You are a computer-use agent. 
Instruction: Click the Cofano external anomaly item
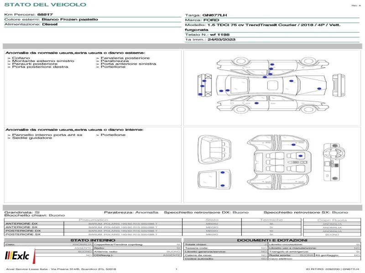pyautogui.click(x=21, y=58)
